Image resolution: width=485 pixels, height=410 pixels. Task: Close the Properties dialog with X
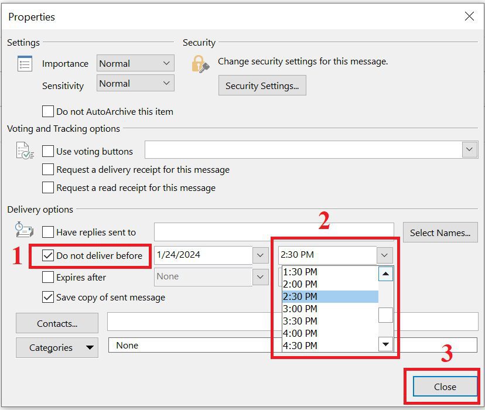tap(469, 16)
